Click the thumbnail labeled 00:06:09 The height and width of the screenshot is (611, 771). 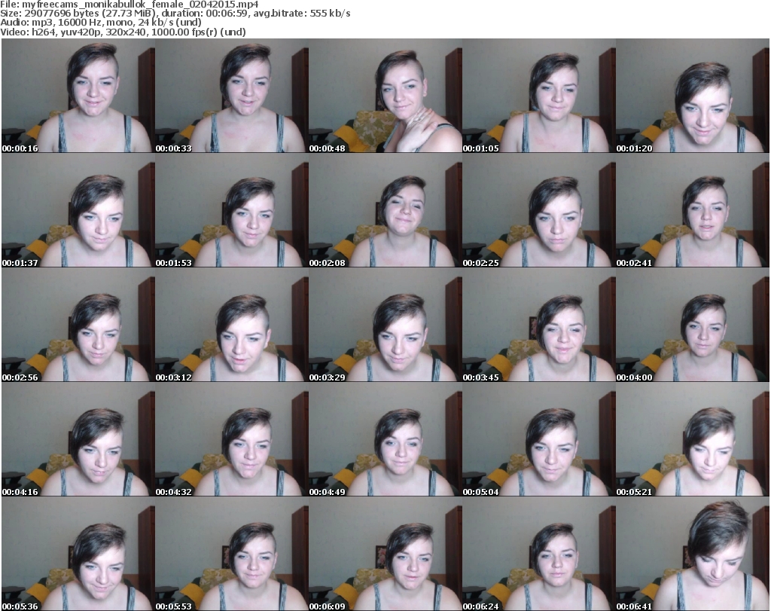[x=385, y=554]
